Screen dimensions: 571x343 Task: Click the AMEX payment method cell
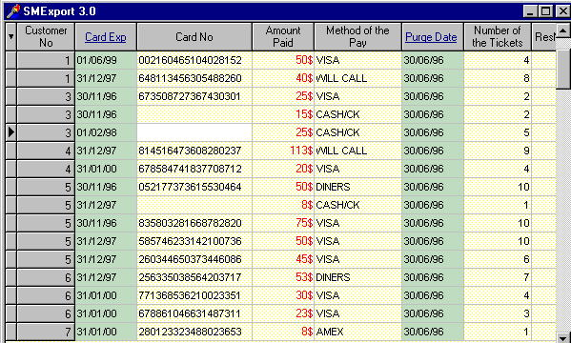[x=357, y=333]
